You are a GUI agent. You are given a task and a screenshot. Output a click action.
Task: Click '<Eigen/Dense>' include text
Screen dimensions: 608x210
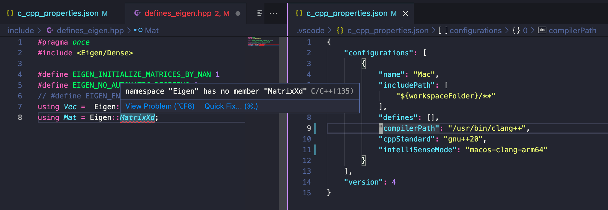105,53
